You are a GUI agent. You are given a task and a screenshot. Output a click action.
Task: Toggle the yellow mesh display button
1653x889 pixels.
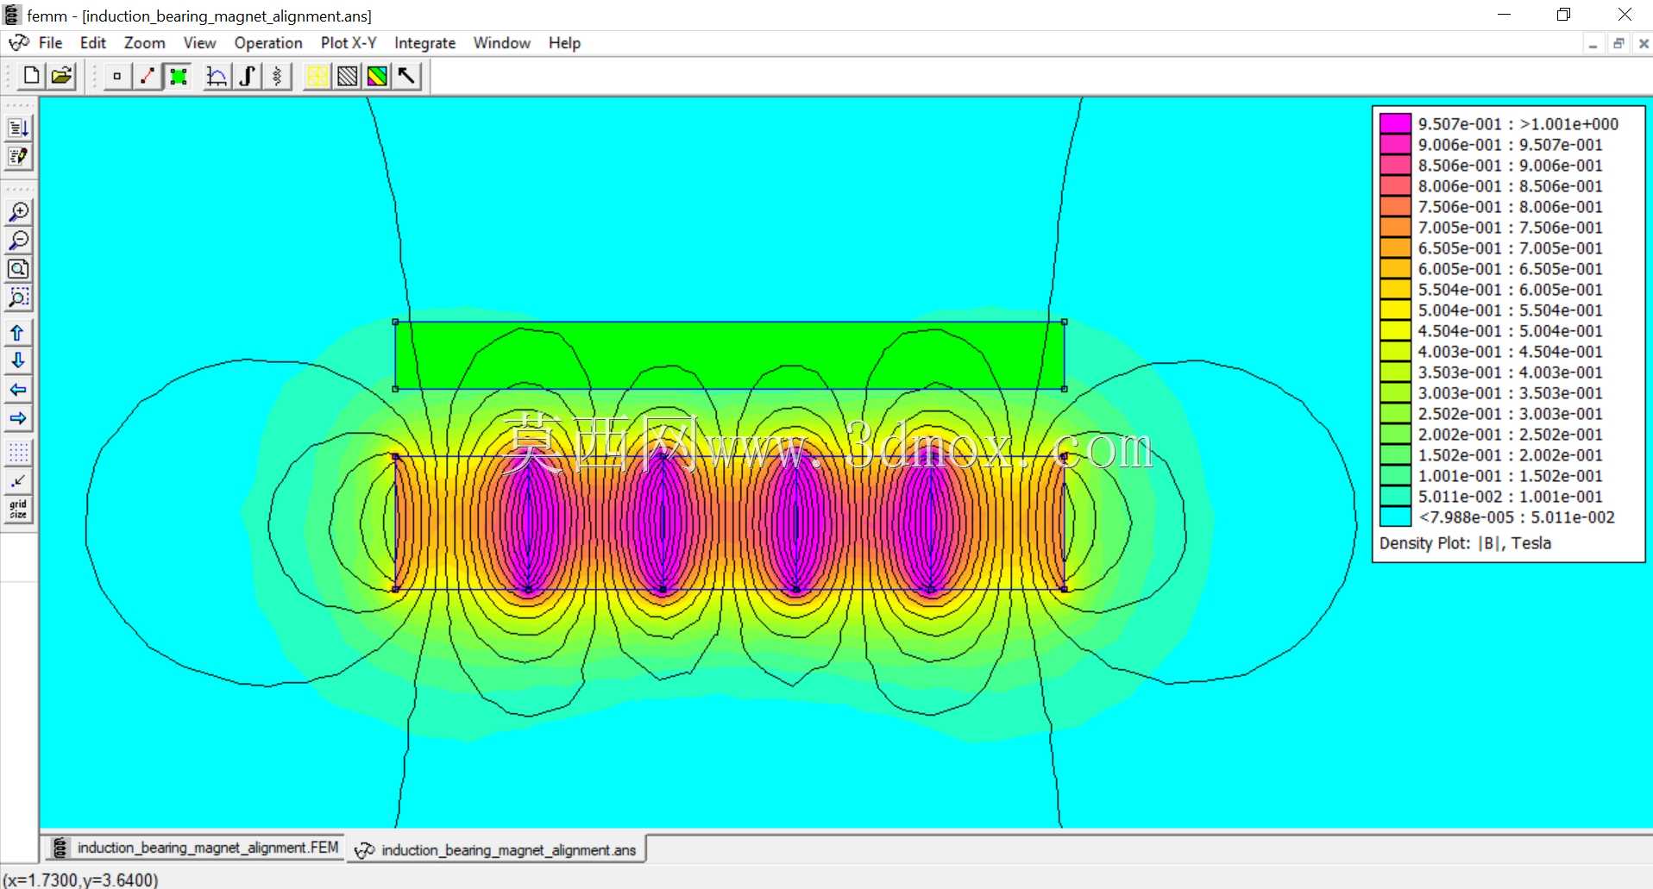pyautogui.click(x=317, y=77)
